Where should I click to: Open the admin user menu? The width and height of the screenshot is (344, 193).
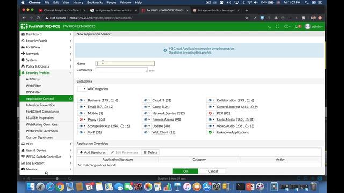pyautogui.click(x=314, y=26)
